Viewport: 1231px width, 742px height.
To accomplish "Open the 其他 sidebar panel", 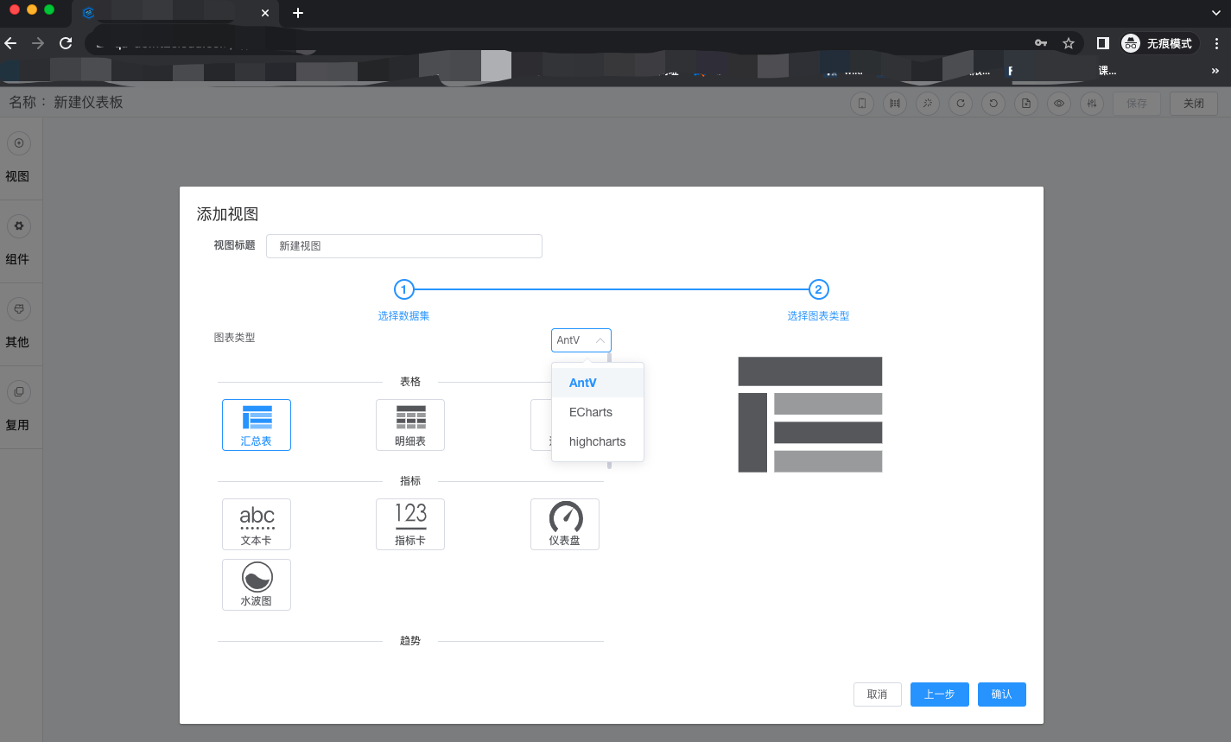I will (18, 324).
